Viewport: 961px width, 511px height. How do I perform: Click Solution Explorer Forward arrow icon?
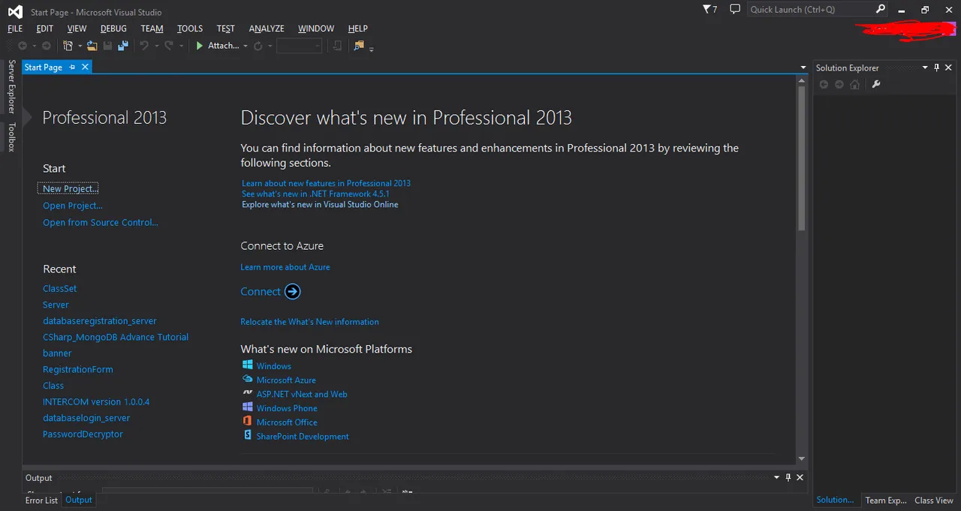tap(839, 84)
